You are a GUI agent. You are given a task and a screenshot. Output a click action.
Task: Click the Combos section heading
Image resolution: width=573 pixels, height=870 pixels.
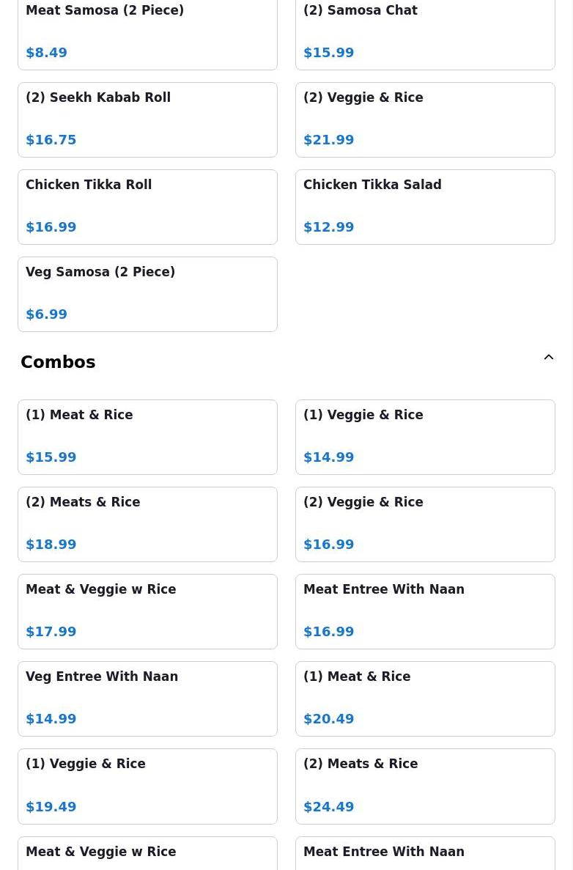click(58, 362)
